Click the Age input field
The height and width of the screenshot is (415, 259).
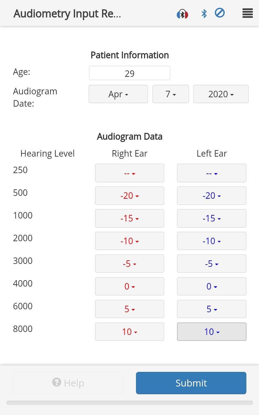tap(129, 73)
